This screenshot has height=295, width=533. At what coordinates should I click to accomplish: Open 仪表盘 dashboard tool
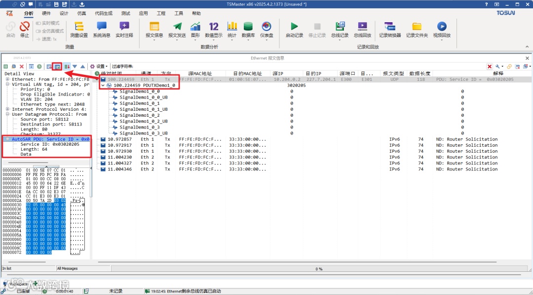point(266,30)
